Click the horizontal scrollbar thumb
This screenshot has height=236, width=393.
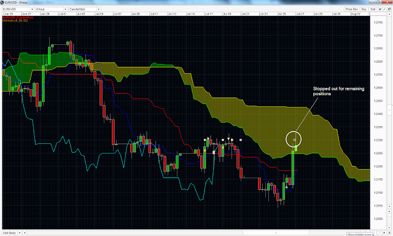point(276,233)
